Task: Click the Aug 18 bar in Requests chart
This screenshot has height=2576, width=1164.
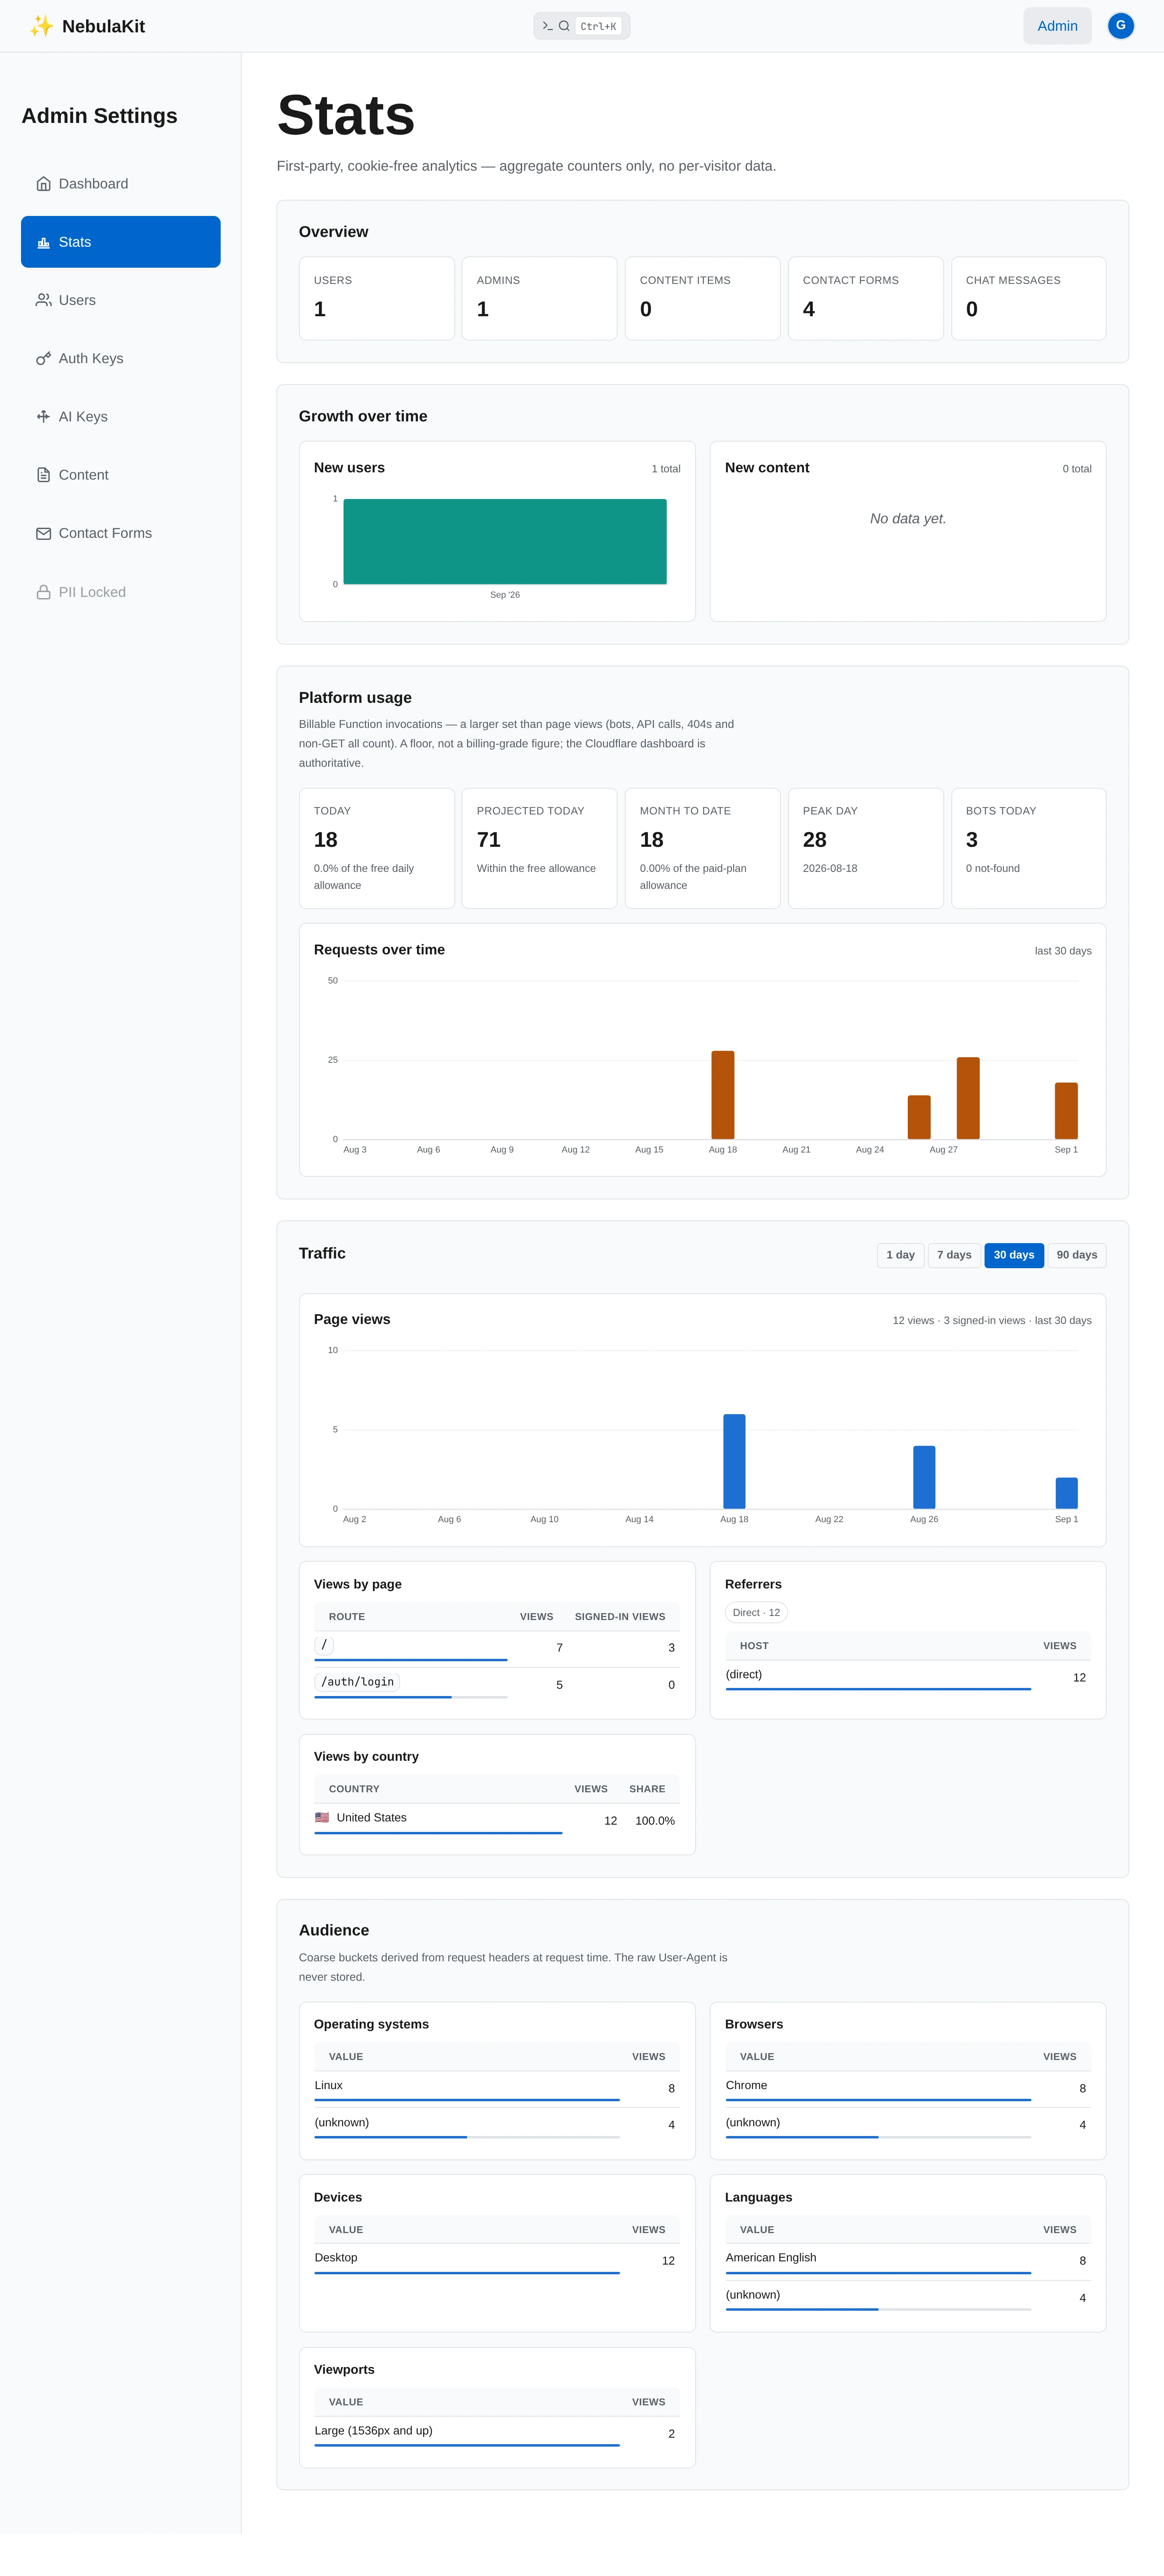Action: (722, 1095)
